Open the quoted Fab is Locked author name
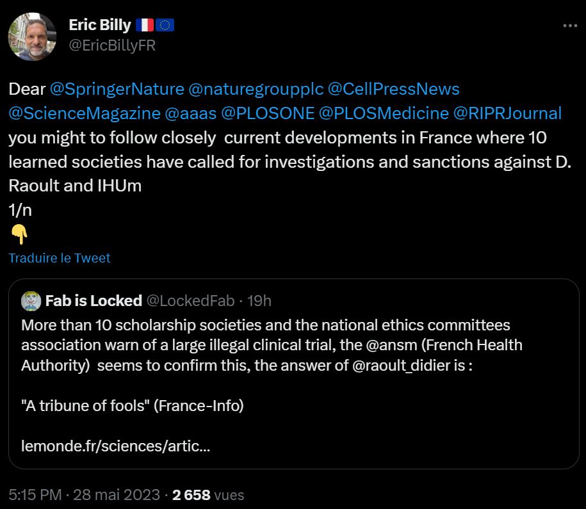The width and height of the screenshot is (586, 509). 94,300
